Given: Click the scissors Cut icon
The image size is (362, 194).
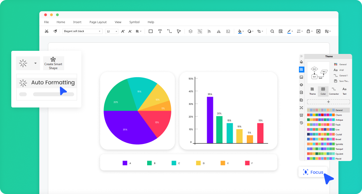Looking at the screenshot, I should (x=47, y=31).
